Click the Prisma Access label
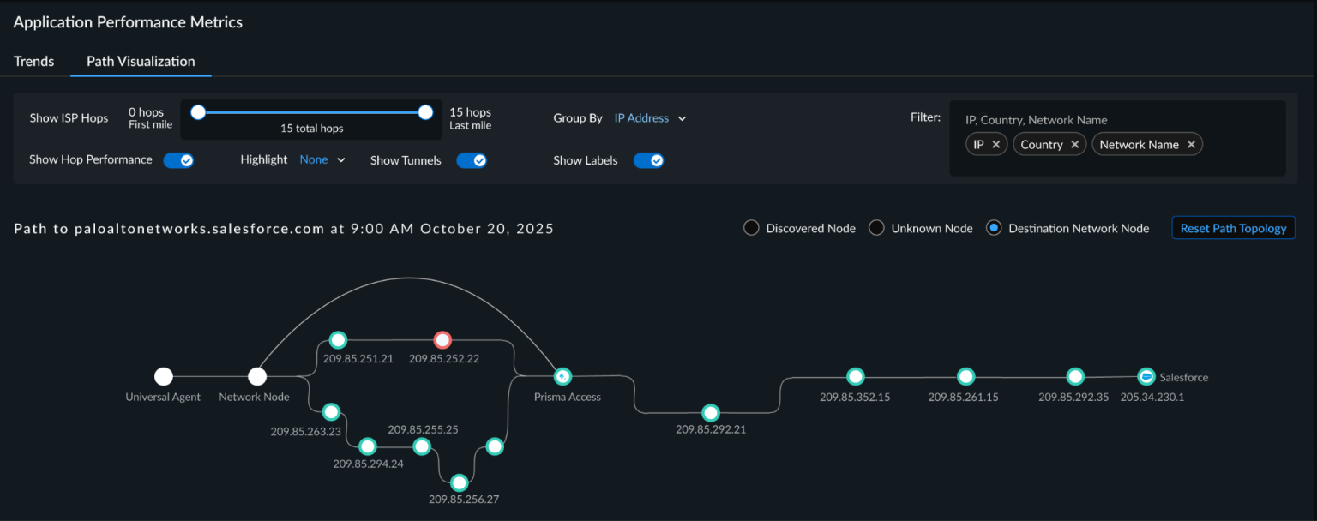Image resolution: width=1317 pixels, height=521 pixels. (568, 398)
